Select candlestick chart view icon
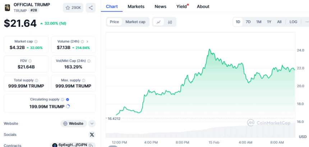 (x=170, y=22)
